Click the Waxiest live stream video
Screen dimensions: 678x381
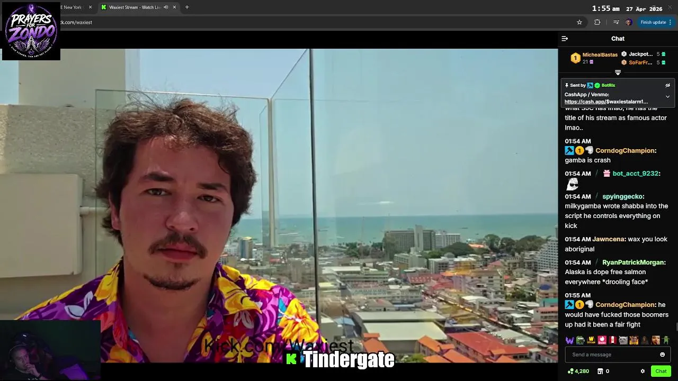pos(279,205)
